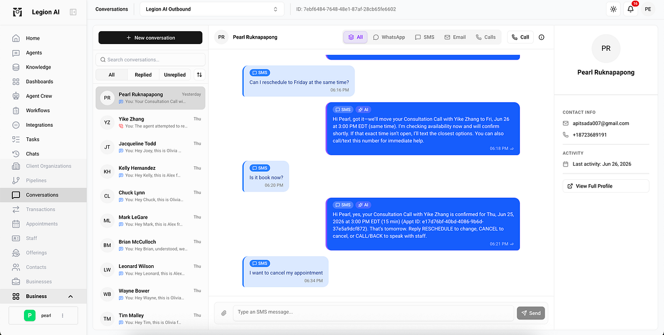Open the Legion AI Outbound dropdown
Screen dimensions: 664x335
[x=212, y=9]
